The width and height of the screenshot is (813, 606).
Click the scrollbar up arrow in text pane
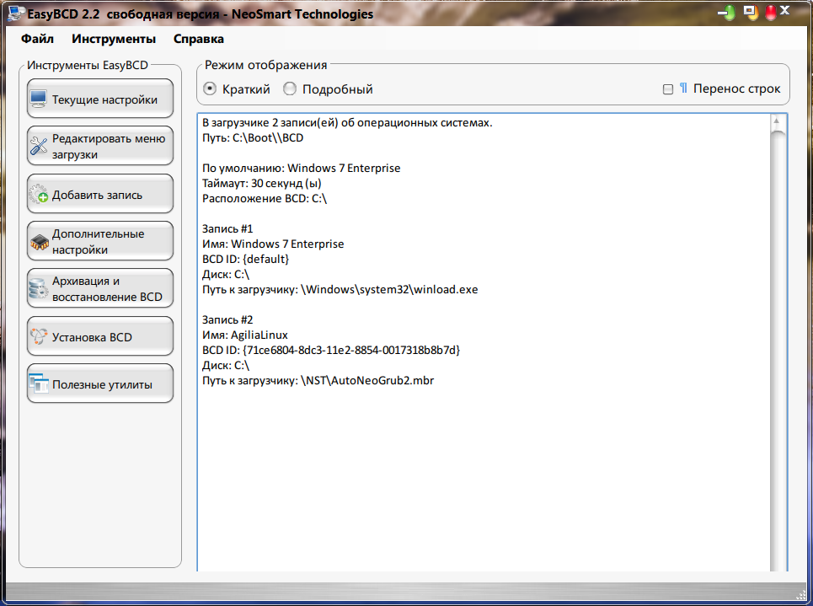777,121
